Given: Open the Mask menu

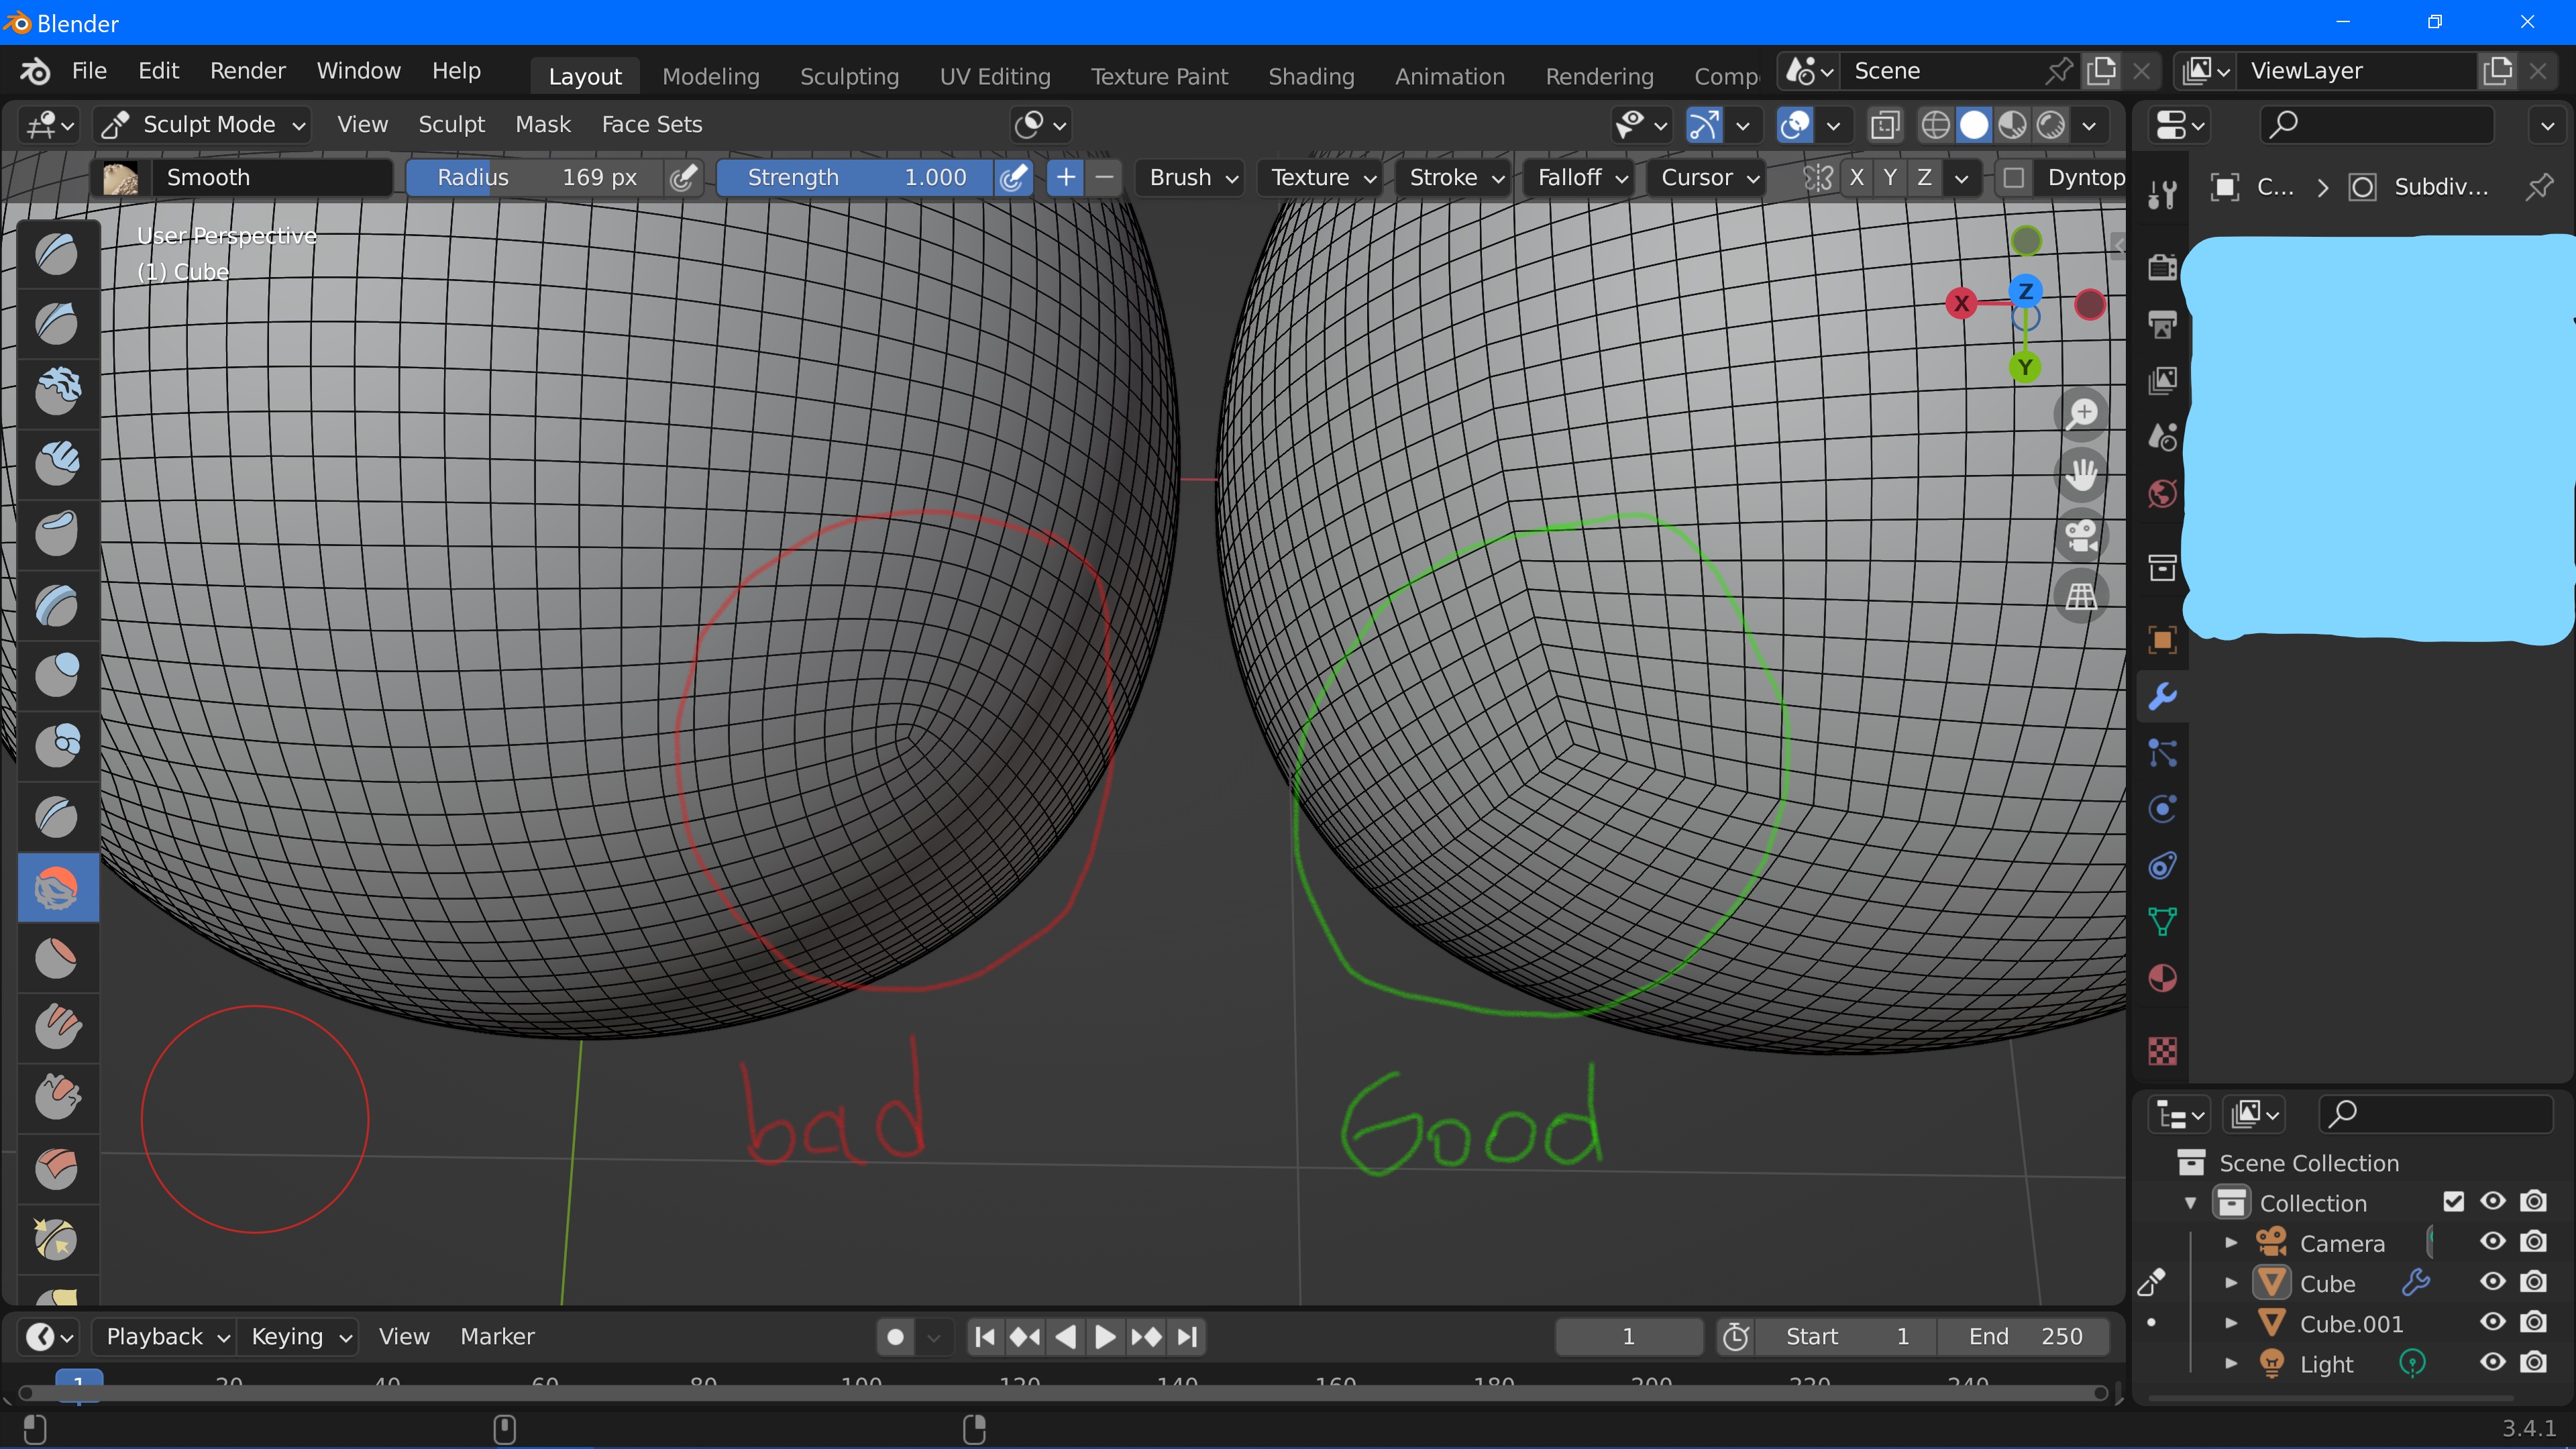Looking at the screenshot, I should coord(542,125).
